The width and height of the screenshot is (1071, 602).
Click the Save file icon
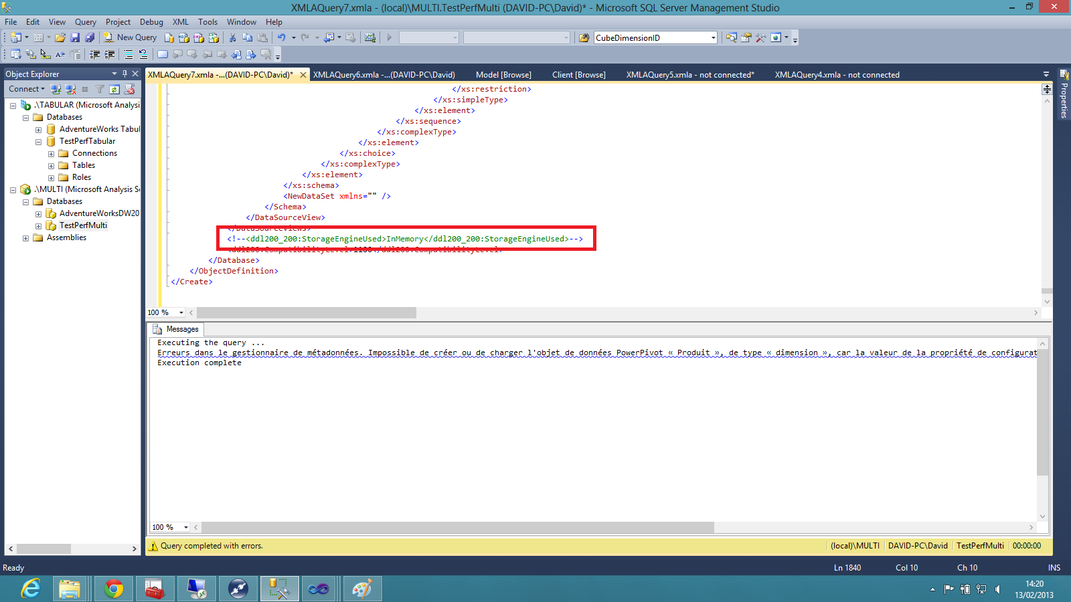75,37
